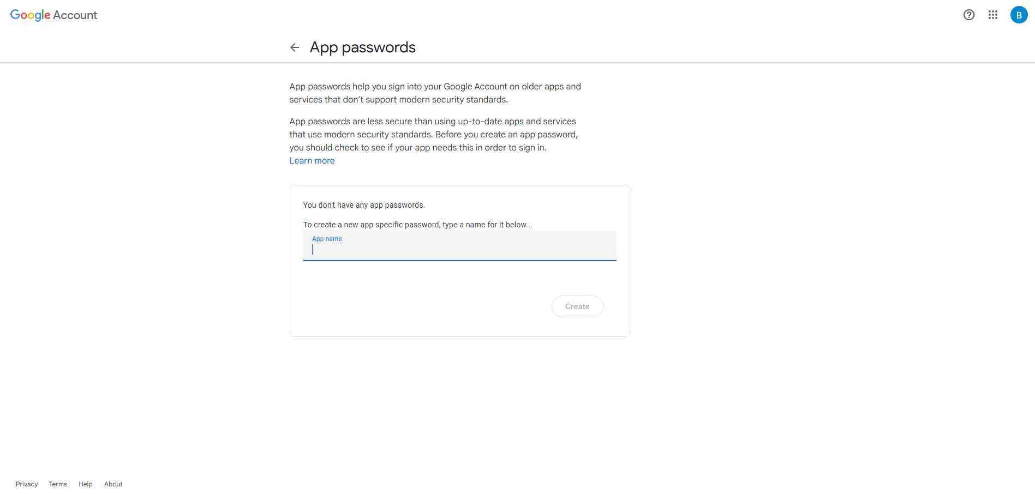Click the small App name floating label

[327, 239]
